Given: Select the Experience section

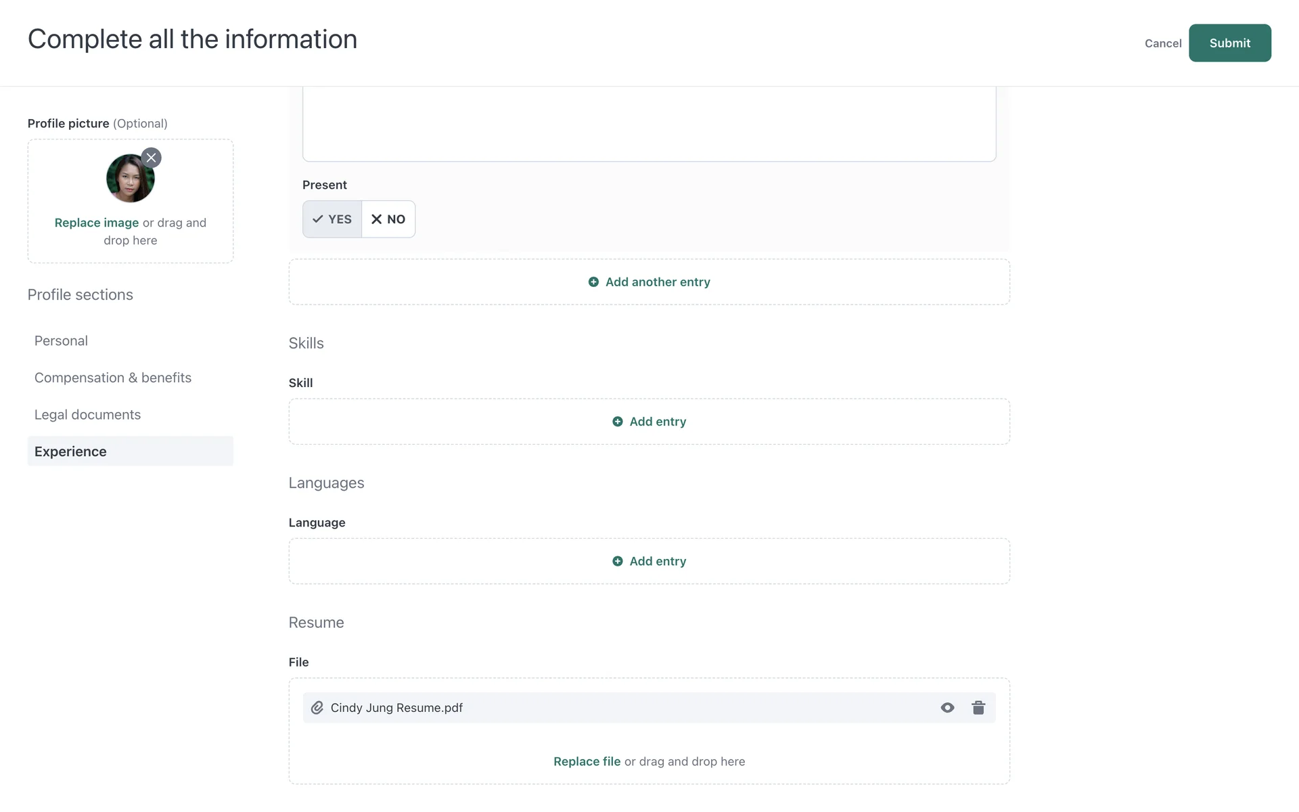Looking at the screenshot, I should tap(70, 451).
